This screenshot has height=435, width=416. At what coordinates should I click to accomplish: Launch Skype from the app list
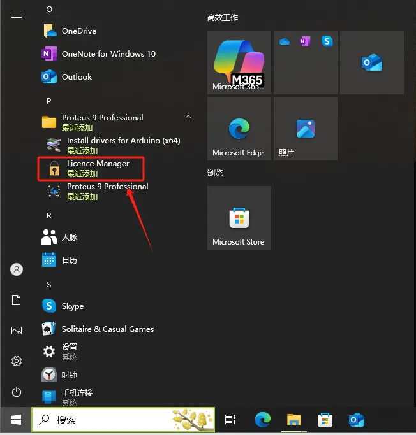[116, 306]
